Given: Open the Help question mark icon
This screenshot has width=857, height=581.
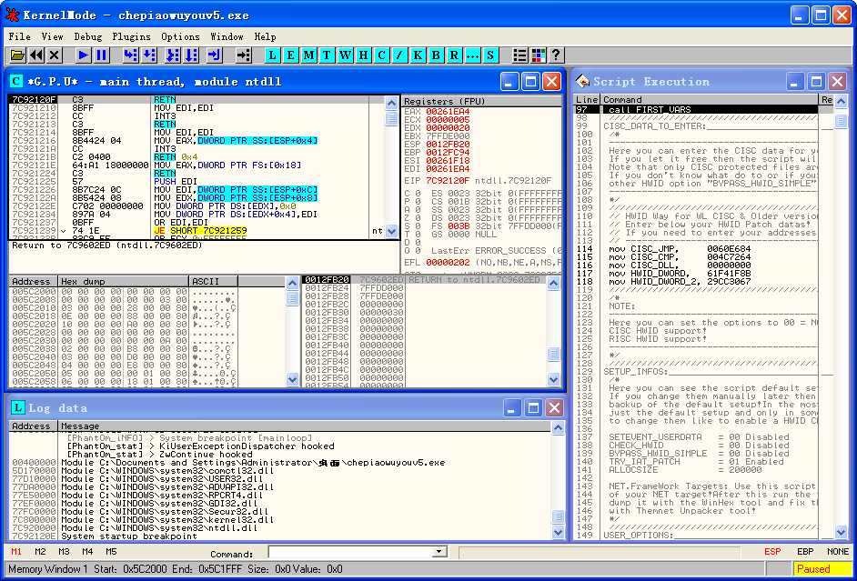Looking at the screenshot, I should pos(556,55).
